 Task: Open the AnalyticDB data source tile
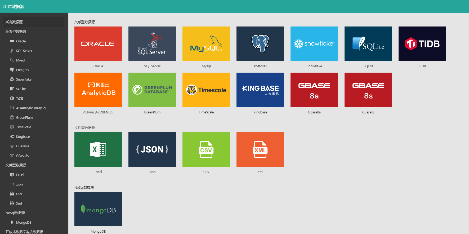[98, 90]
